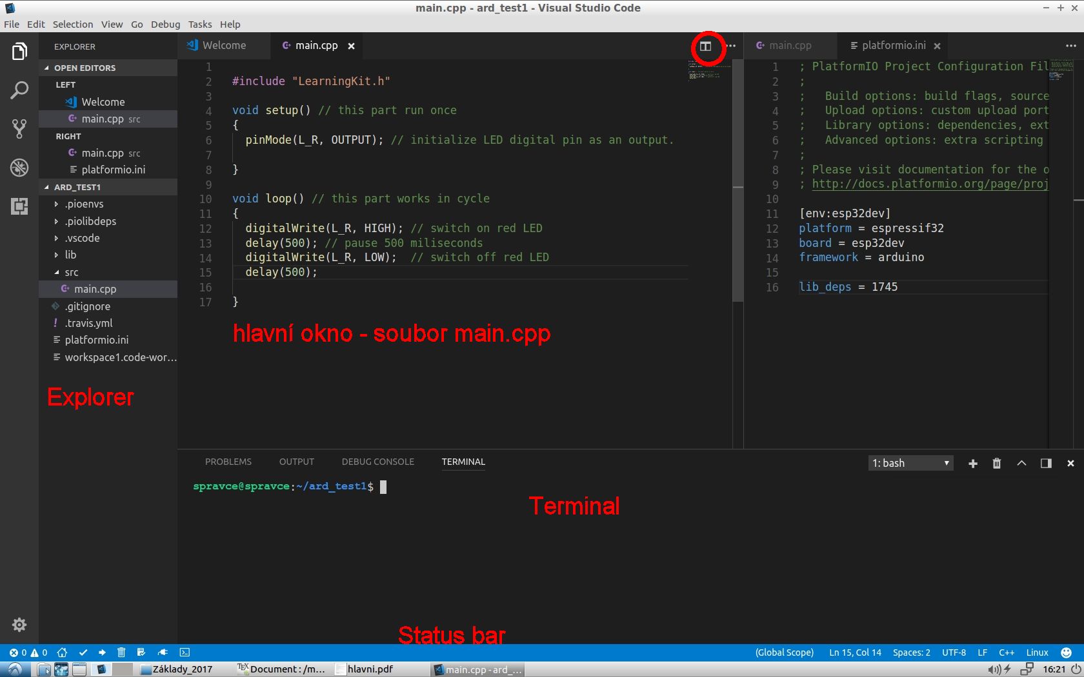Image resolution: width=1084 pixels, height=677 pixels.
Task: Maximize the panel with the up-chevron icon
Action: click(1021, 463)
